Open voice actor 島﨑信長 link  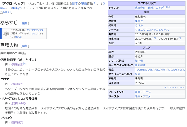coord(17,84)
